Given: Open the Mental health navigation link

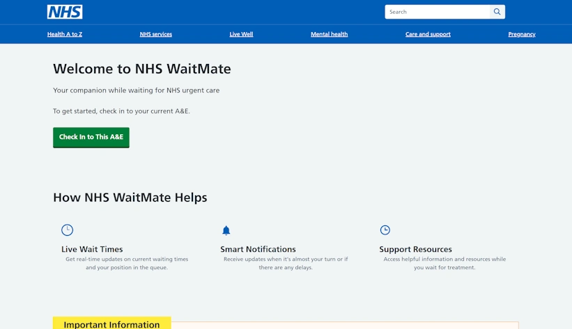Looking at the screenshot, I should (x=329, y=34).
